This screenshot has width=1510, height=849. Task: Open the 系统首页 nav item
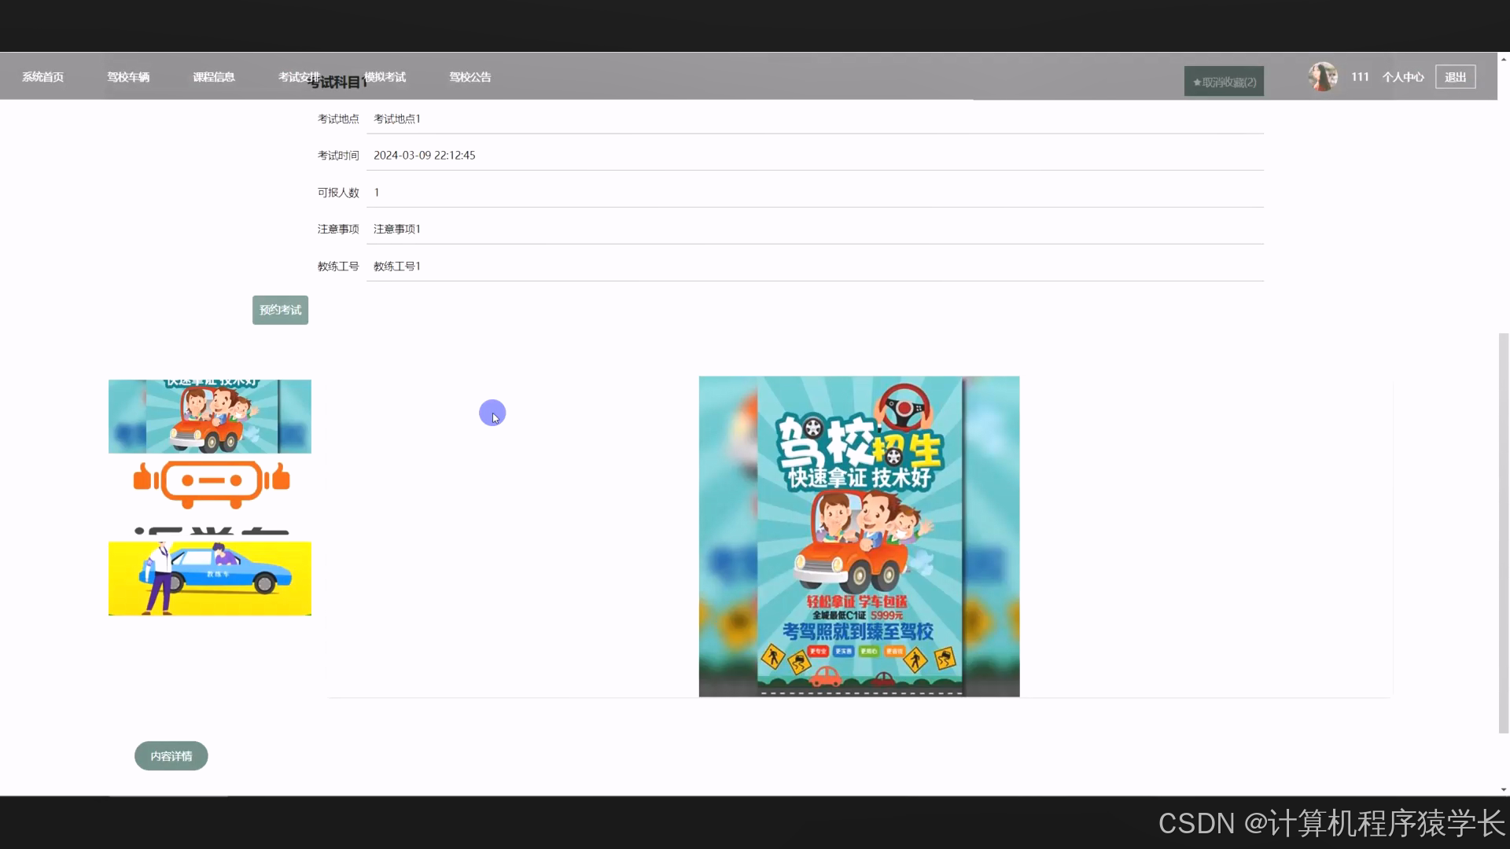(42, 77)
